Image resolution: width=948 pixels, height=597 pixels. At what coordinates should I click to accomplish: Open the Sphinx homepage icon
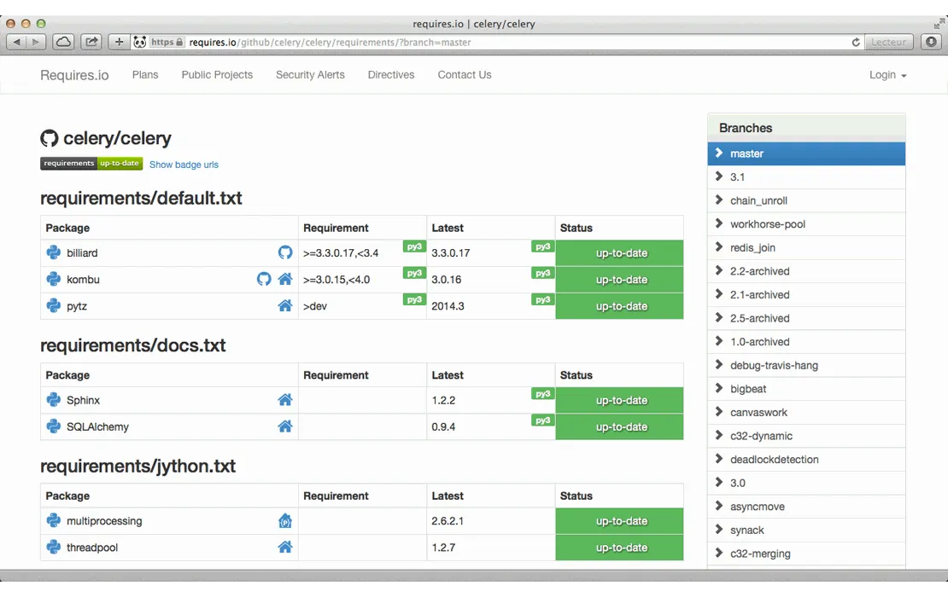pos(285,400)
